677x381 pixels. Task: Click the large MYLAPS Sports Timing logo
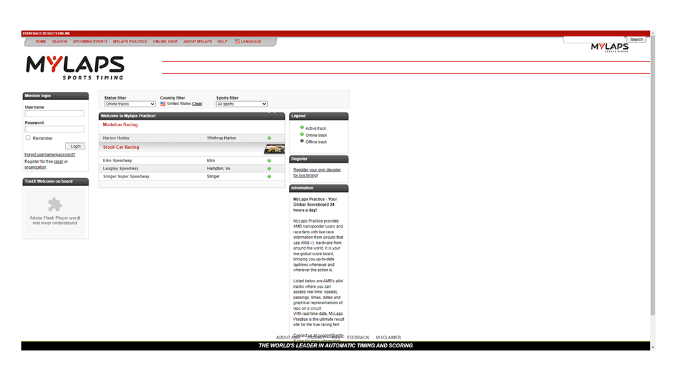point(75,68)
